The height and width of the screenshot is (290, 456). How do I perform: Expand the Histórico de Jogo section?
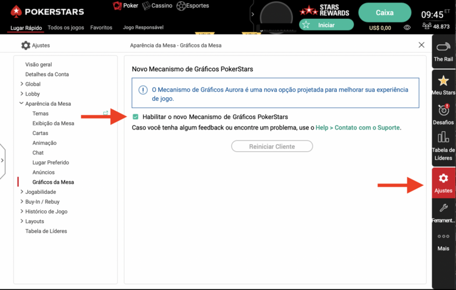pos(21,211)
